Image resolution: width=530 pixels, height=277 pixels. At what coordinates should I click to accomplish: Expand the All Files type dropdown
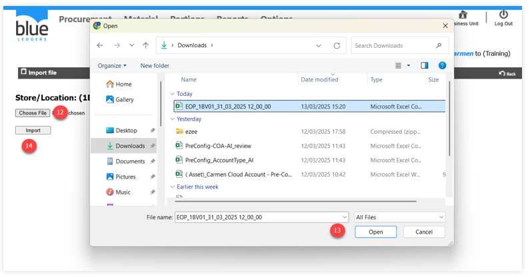pyautogui.click(x=400, y=217)
